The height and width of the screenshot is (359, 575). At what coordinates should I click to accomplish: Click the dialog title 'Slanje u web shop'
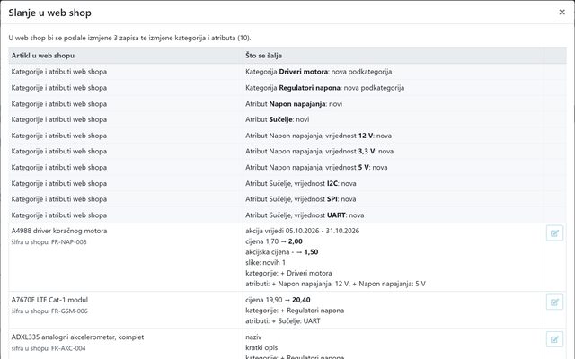tap(50, 13)
